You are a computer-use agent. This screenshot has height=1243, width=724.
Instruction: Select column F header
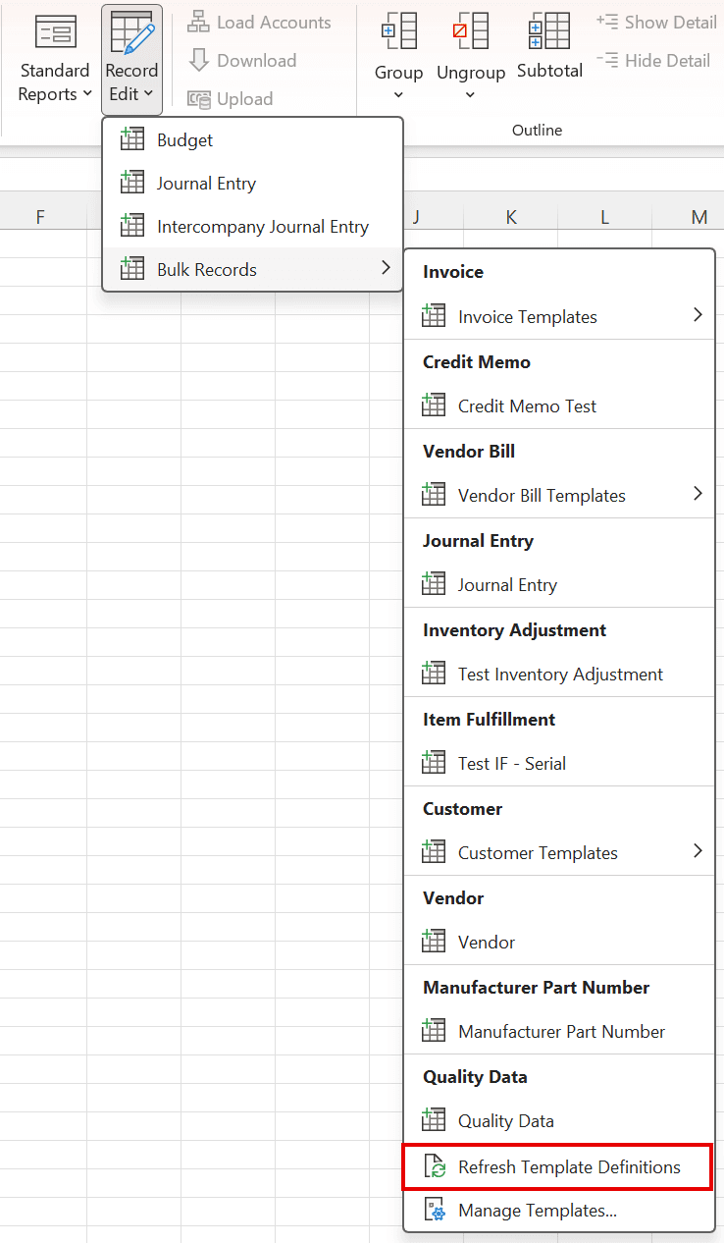(40, 217)
